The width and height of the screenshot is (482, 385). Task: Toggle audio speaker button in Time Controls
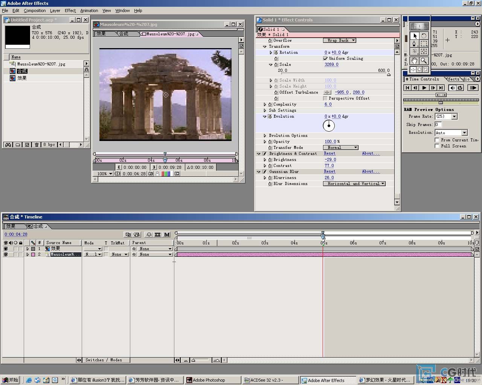[x=452, y=88]
